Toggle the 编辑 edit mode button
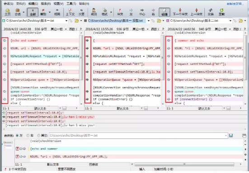 (x=164, y=12)
